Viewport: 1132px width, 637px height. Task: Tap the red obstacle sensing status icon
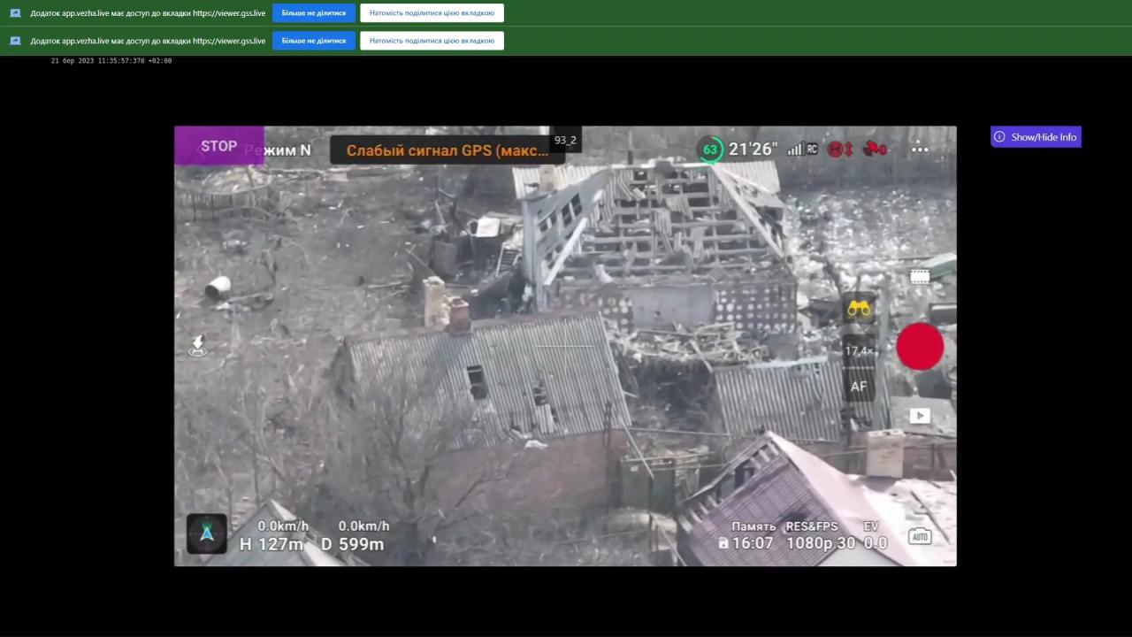[840, 150]
